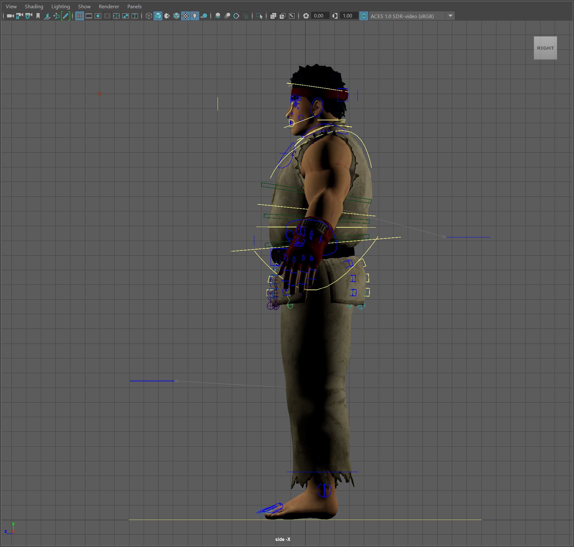Toggle viewport Shadows icon
The width and height of the screenshot is (574, 547).
(204, 16)
